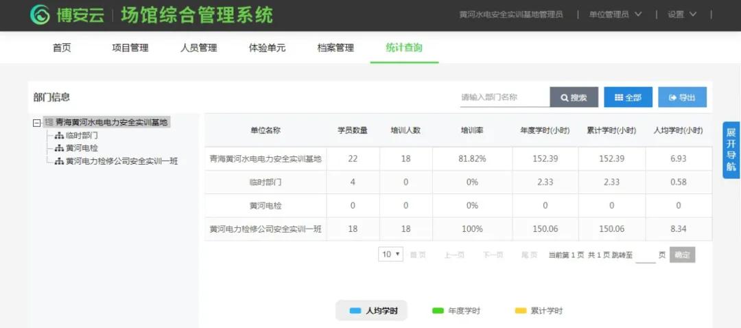The width and height of the screenshot is (741, 328).
Task: Select the 统计查询 tab
Action: coord(404,48)
